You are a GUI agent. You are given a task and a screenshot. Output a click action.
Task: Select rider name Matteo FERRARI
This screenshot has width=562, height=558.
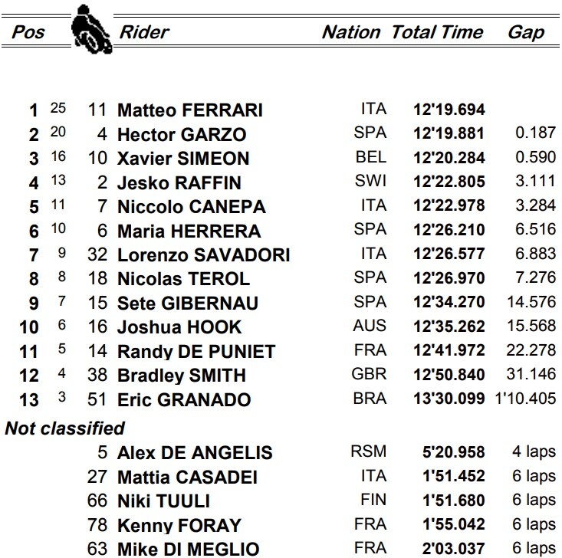pos(190,110)
